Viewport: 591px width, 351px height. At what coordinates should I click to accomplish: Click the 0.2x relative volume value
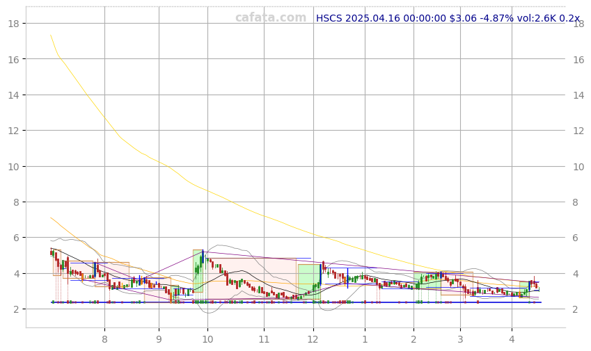(x=569, y=18)
